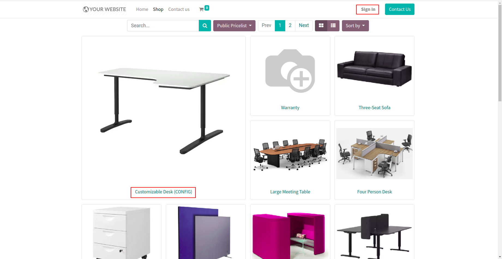This screenshot has width=502, height=259.
Task: Click the Next pagination button
Action: click(304, 26)
